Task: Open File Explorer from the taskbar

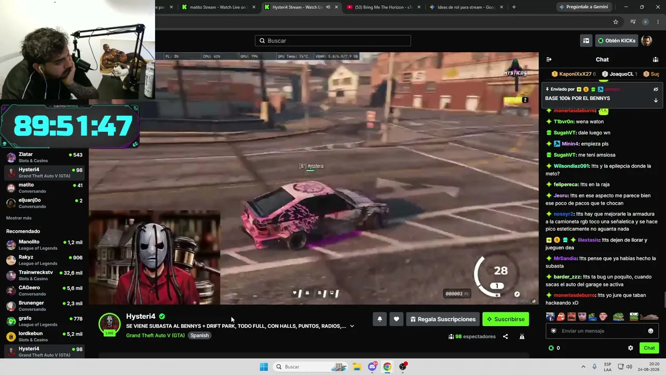Action: point(356,367)
